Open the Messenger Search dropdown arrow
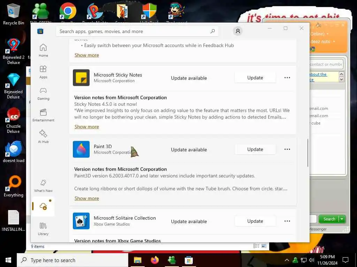This screenshot has width=357, height=267. 342,219
